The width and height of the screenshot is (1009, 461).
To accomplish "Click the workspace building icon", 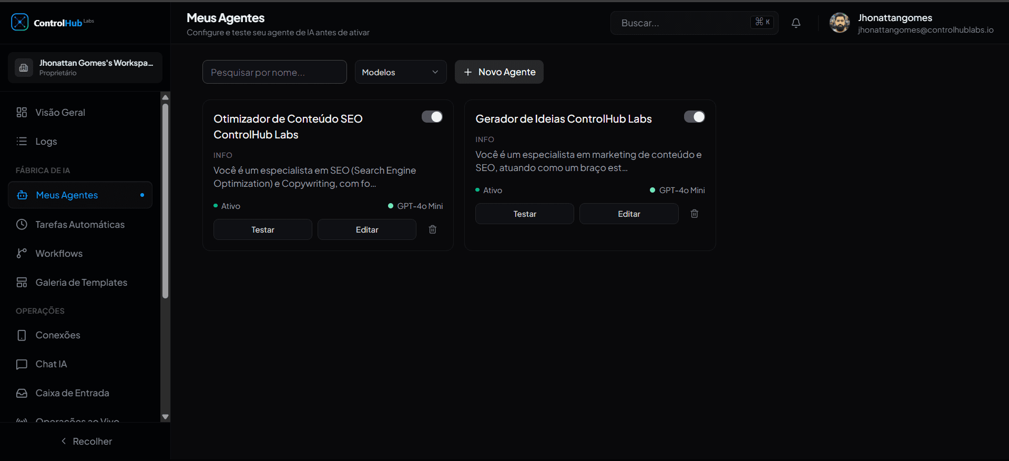I will click(24, 67).
